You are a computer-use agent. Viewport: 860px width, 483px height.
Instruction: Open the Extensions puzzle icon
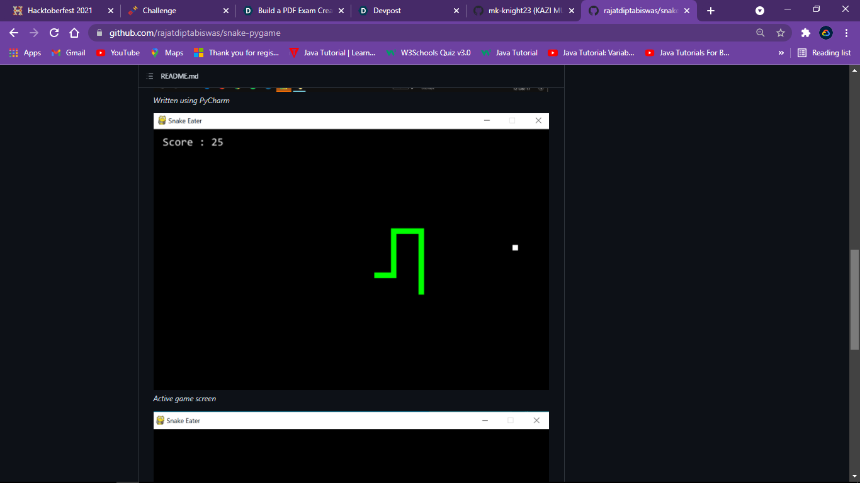(x=805, y=33)
